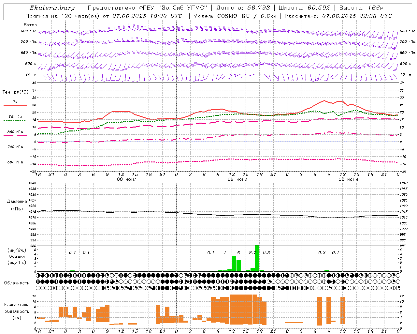Click the '10 июня' date label
Screen dimensions: 417x334
tap(348, 179)
